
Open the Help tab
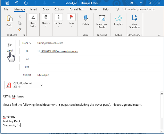106,9
